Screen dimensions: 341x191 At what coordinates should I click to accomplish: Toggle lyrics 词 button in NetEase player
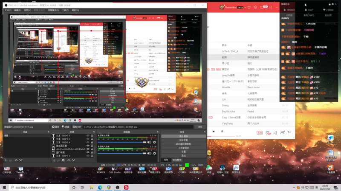point(222,132)
